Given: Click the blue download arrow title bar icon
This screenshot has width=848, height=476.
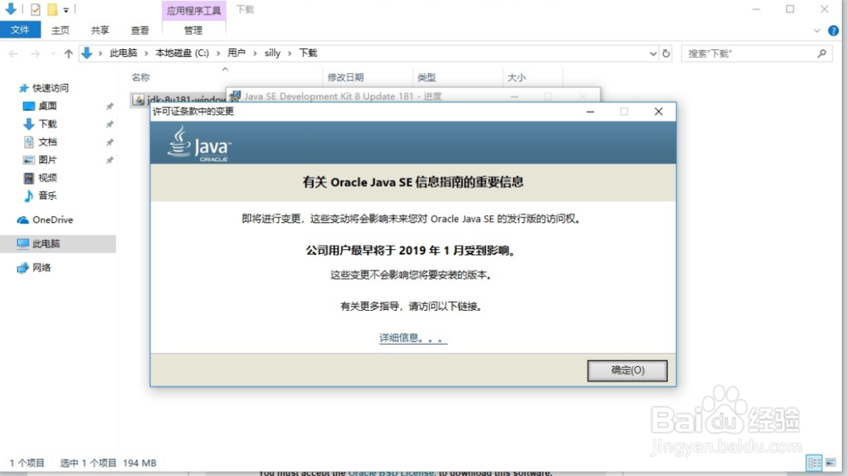Looking at the screenshot, I should tap(10, 9).
